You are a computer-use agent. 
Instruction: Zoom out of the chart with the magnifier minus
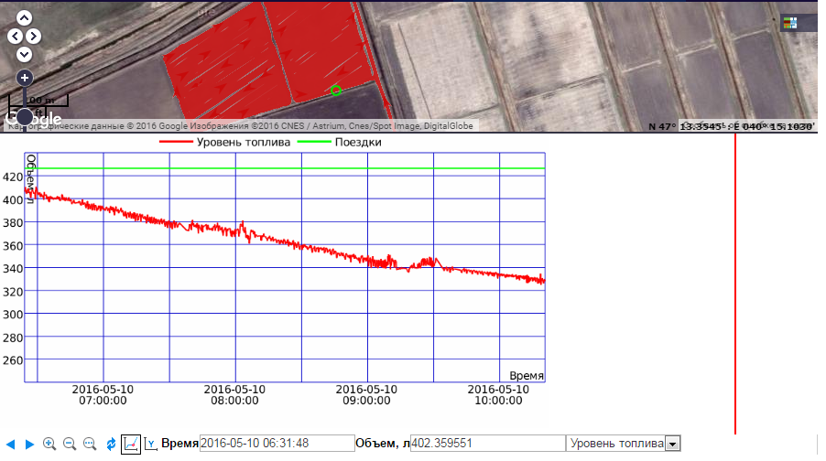click(x=70, y=444)
